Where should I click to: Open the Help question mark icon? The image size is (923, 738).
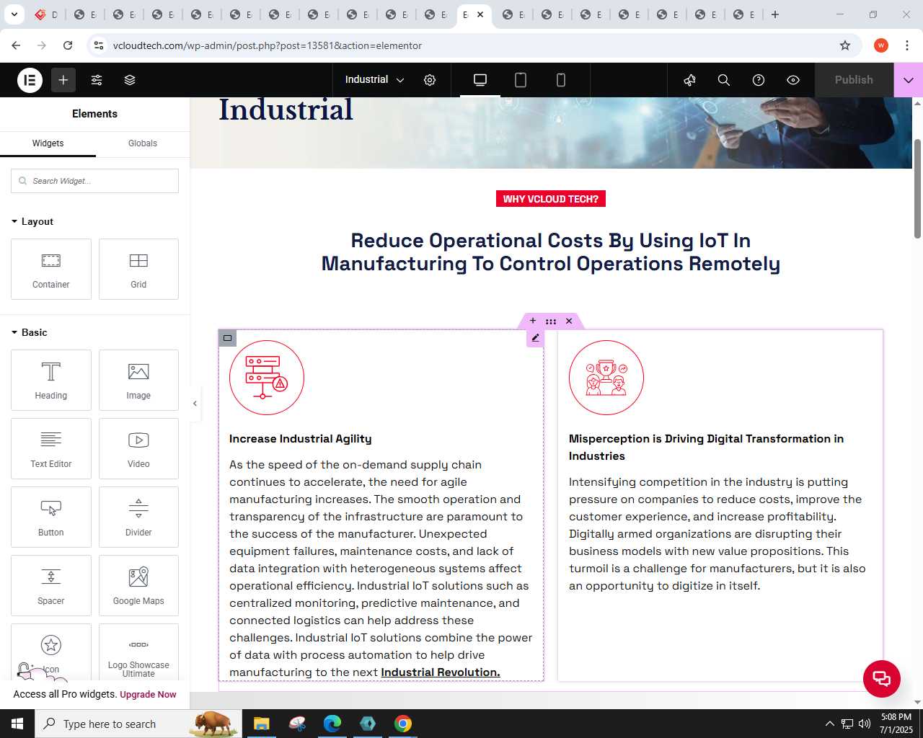[759, 80]
